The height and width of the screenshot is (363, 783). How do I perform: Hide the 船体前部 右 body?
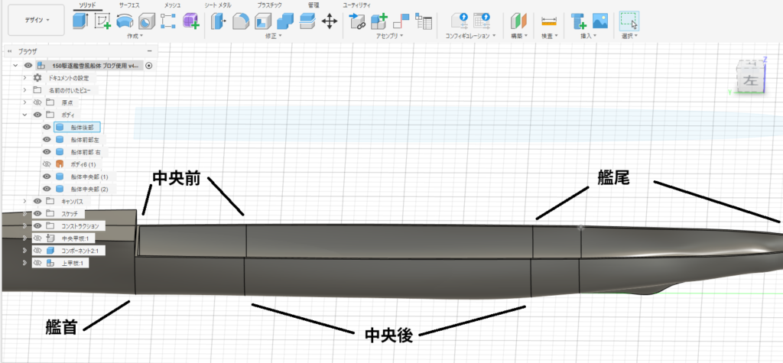pyautogui.click(x=47, y=152)
